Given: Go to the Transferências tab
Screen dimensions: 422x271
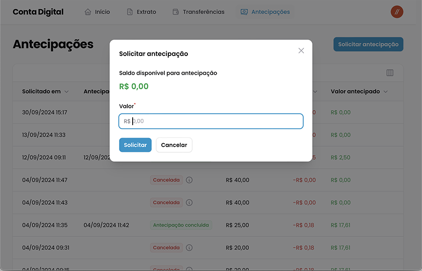Looking at the screenshot, I should tap(203, 12).
